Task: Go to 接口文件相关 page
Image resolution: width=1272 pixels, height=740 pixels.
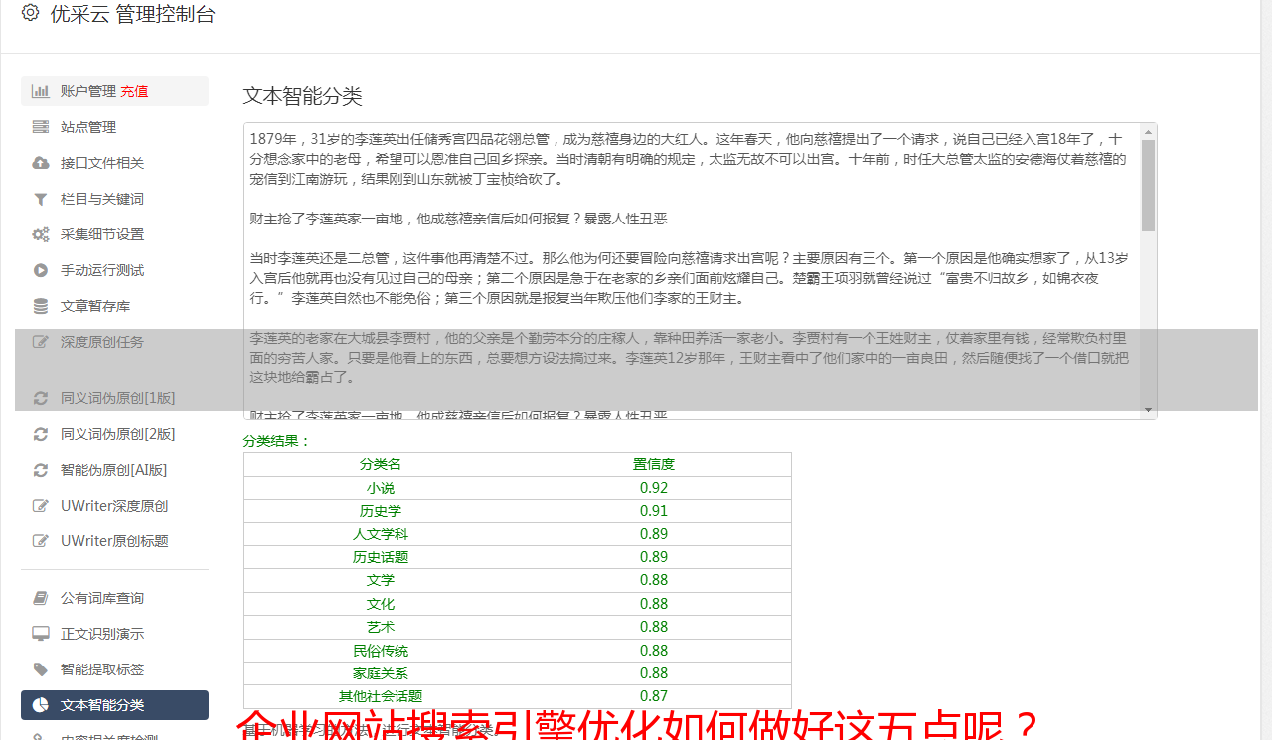Action: coord(114,163)
